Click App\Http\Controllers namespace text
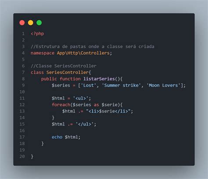Image resolution: width=208 pixels, height=179 pixels. pyautogui.click(x=83, y=53)
